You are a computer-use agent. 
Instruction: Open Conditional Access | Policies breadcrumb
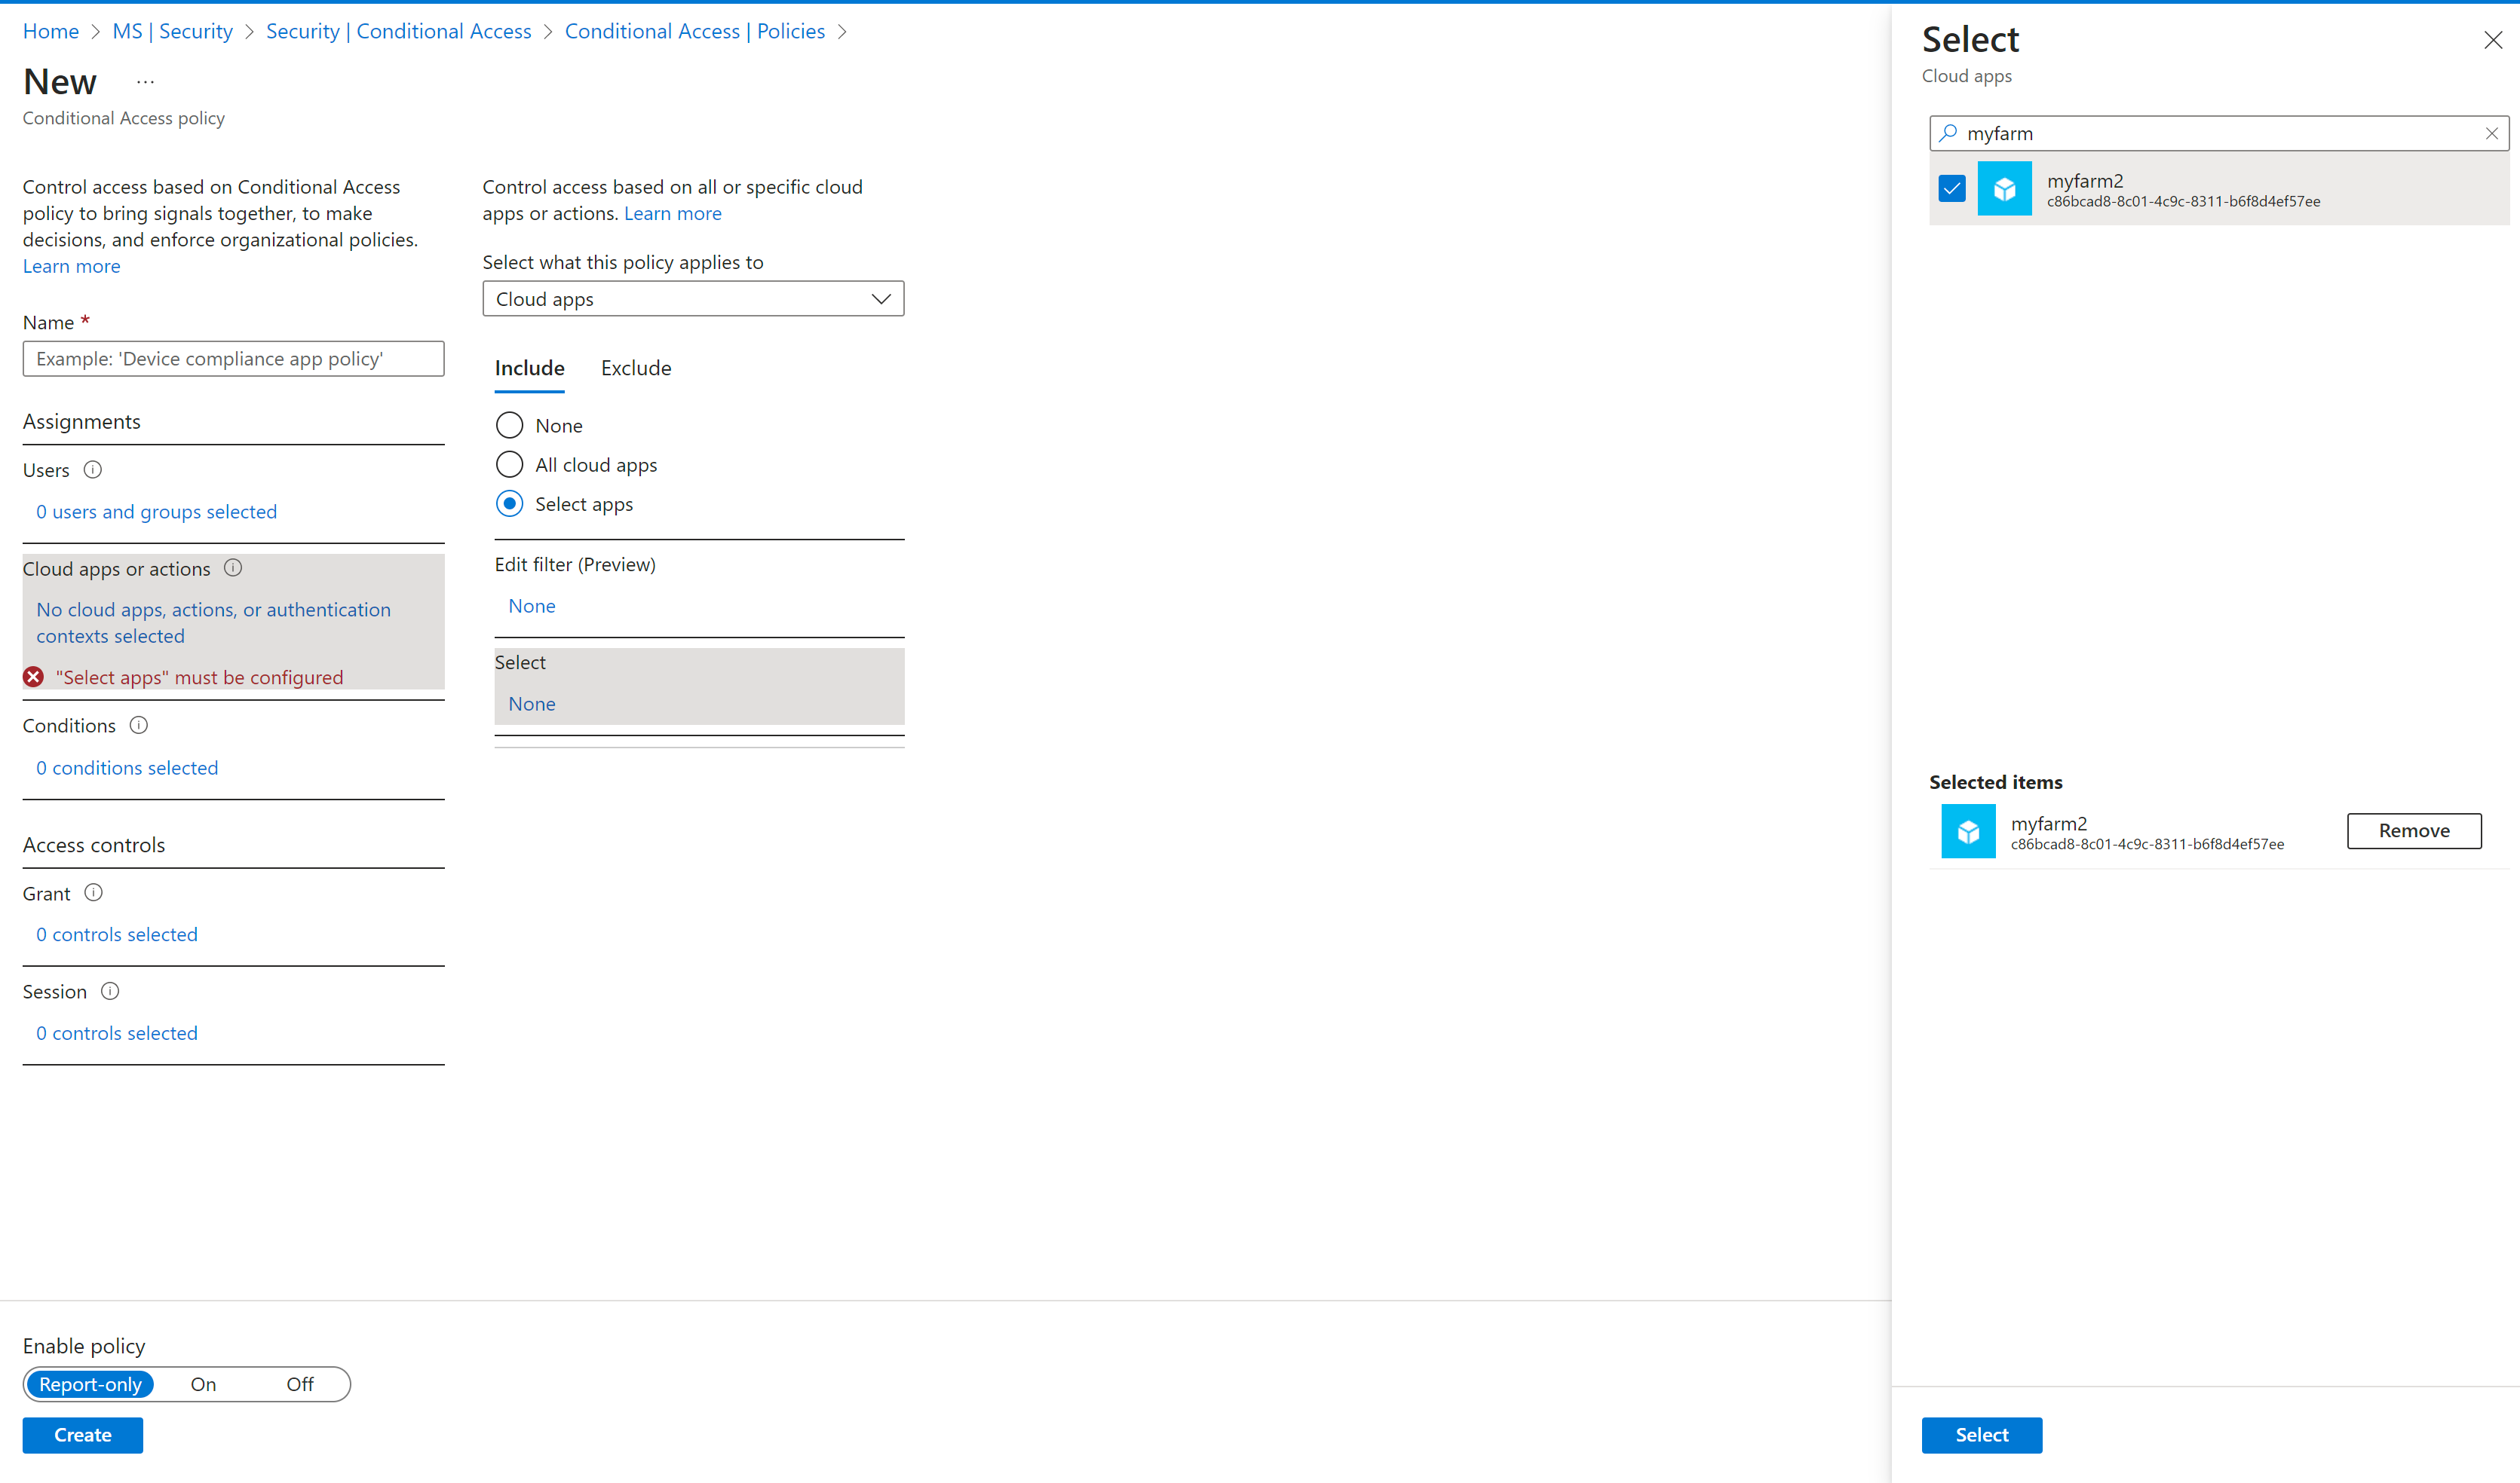point(695,31)
